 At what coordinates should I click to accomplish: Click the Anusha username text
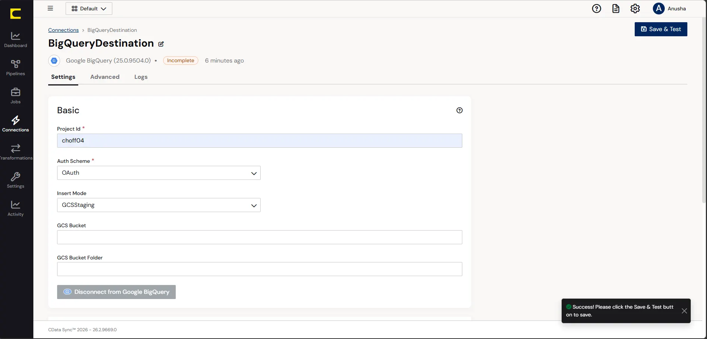coord(677,9)
